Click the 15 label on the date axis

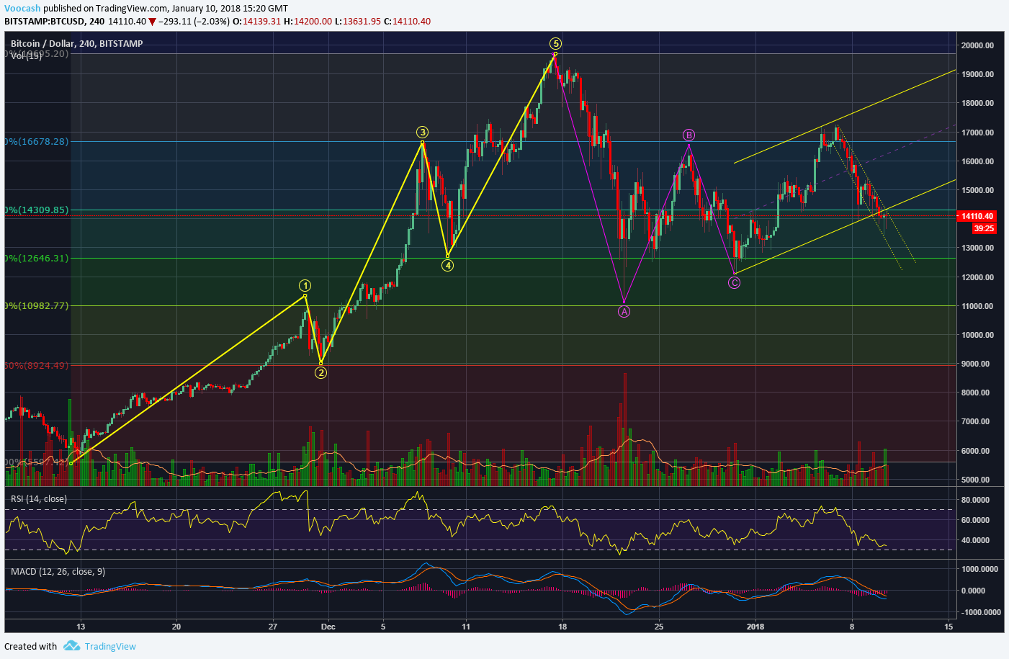click(949, 627)
